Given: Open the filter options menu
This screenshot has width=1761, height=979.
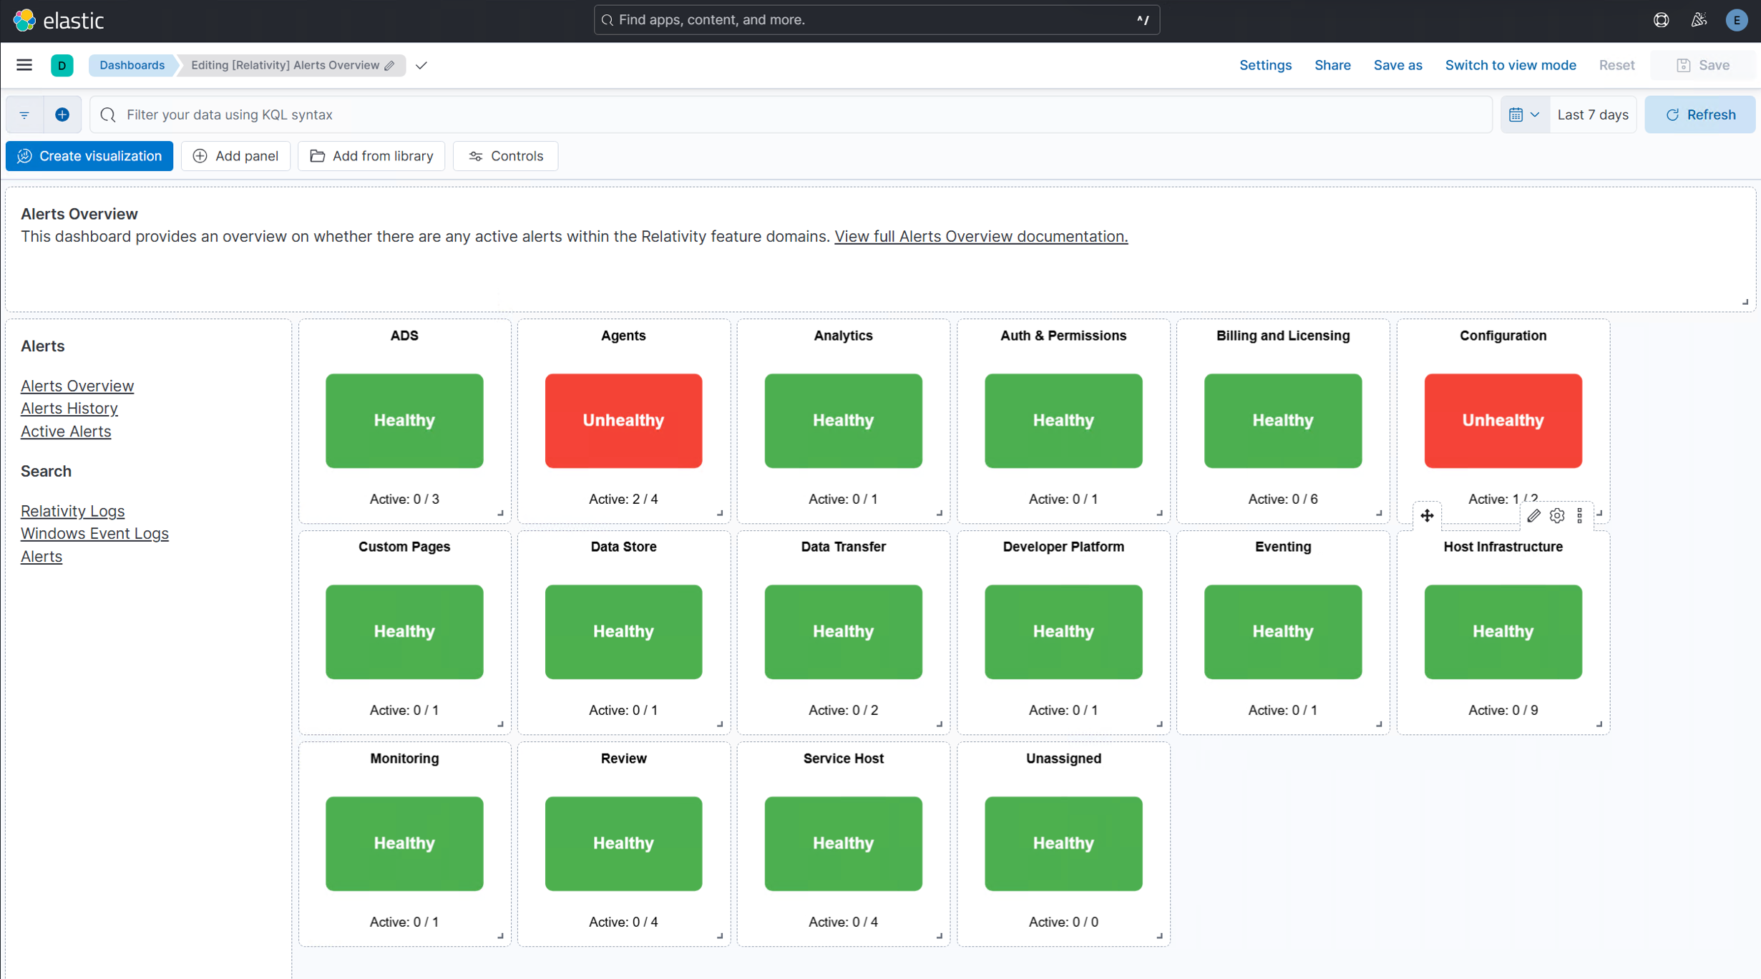Looking at the screenshot, I should coord(24,115).
